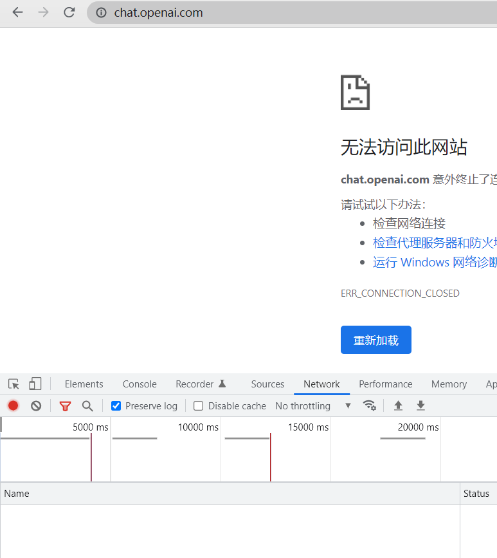Switch to the Elements tab
The width and height of the screenshot is (497, 558).
coord(84,384)
